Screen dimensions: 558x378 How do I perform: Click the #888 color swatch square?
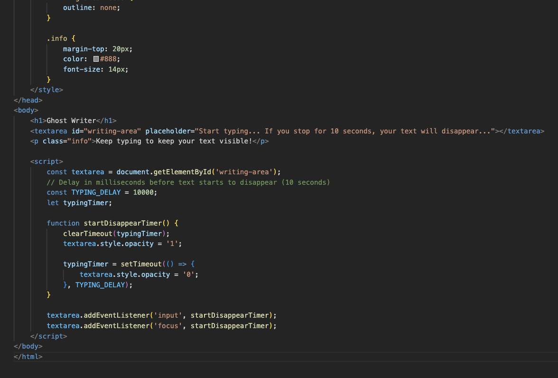tap(96, 59)
